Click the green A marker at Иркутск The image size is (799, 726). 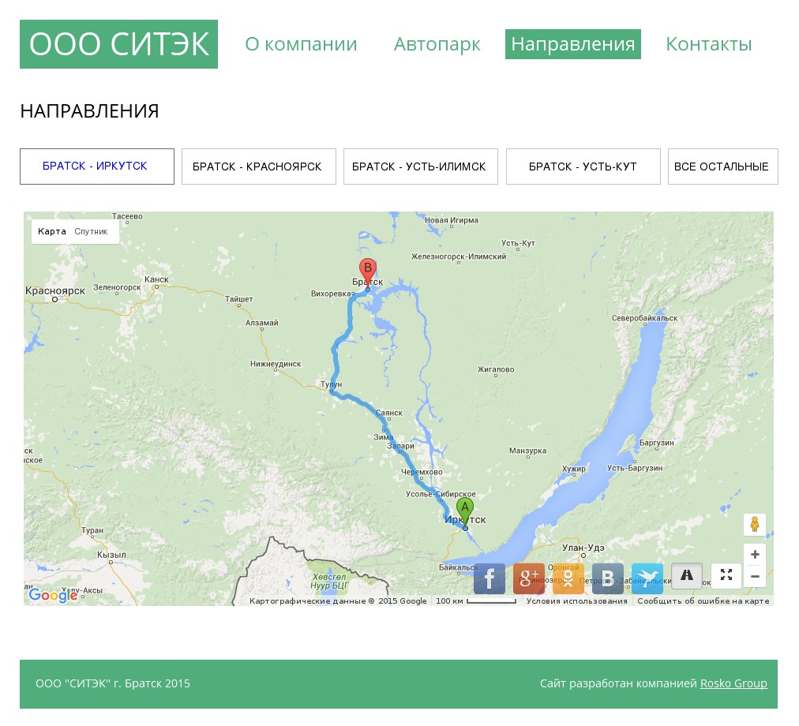click(x=465, y=512)
